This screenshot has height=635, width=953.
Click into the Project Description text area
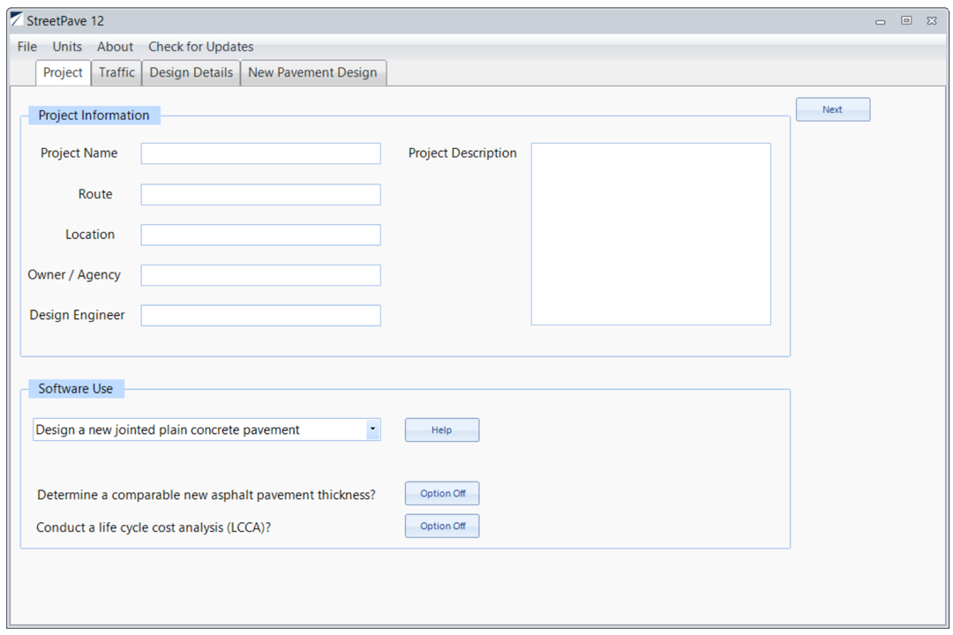(650, 234)
